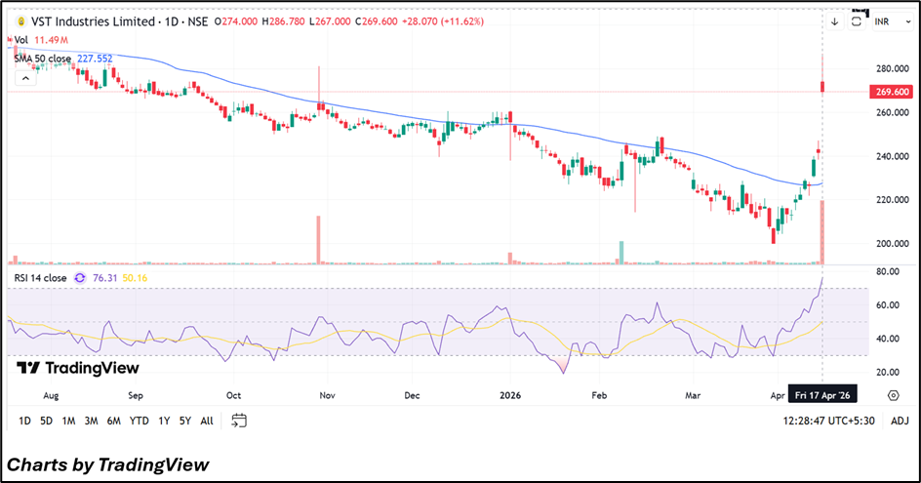The image size is (921, 483).
Task: Open chart settings gear on time axis
Action: pos(893,395)
